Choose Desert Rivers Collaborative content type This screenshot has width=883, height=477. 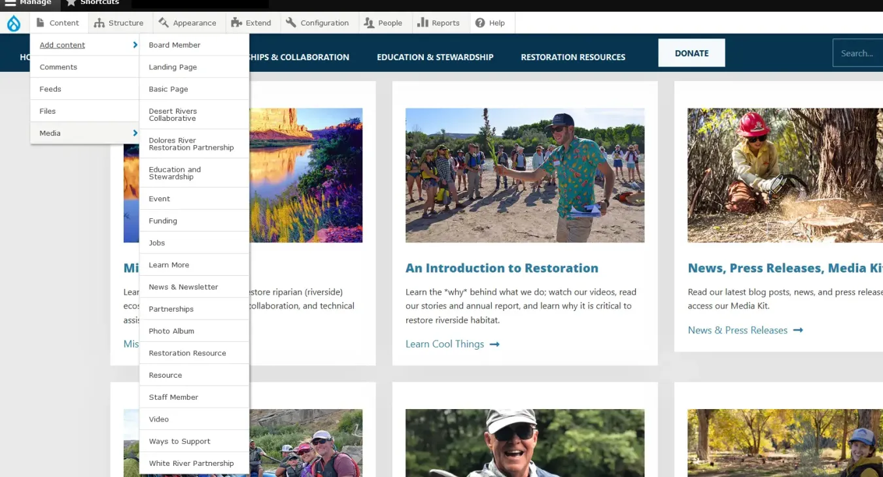[194, 115]
